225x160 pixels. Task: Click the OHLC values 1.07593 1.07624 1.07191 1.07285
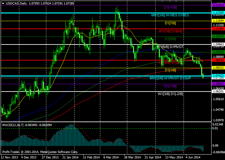(52, 4)
